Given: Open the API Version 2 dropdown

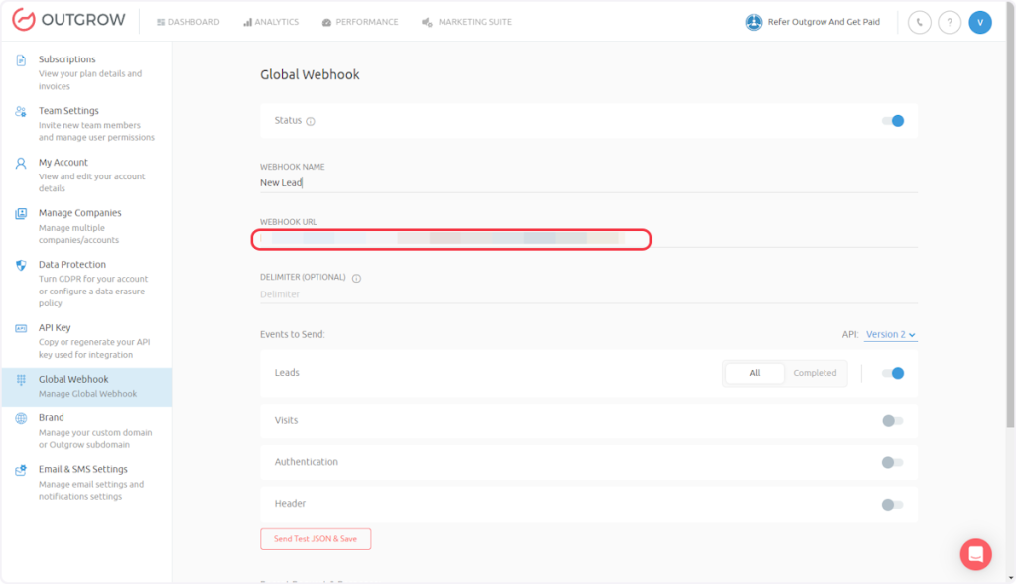Looking at the screenshot, I should pyautogui.click(x=890, y=335).
